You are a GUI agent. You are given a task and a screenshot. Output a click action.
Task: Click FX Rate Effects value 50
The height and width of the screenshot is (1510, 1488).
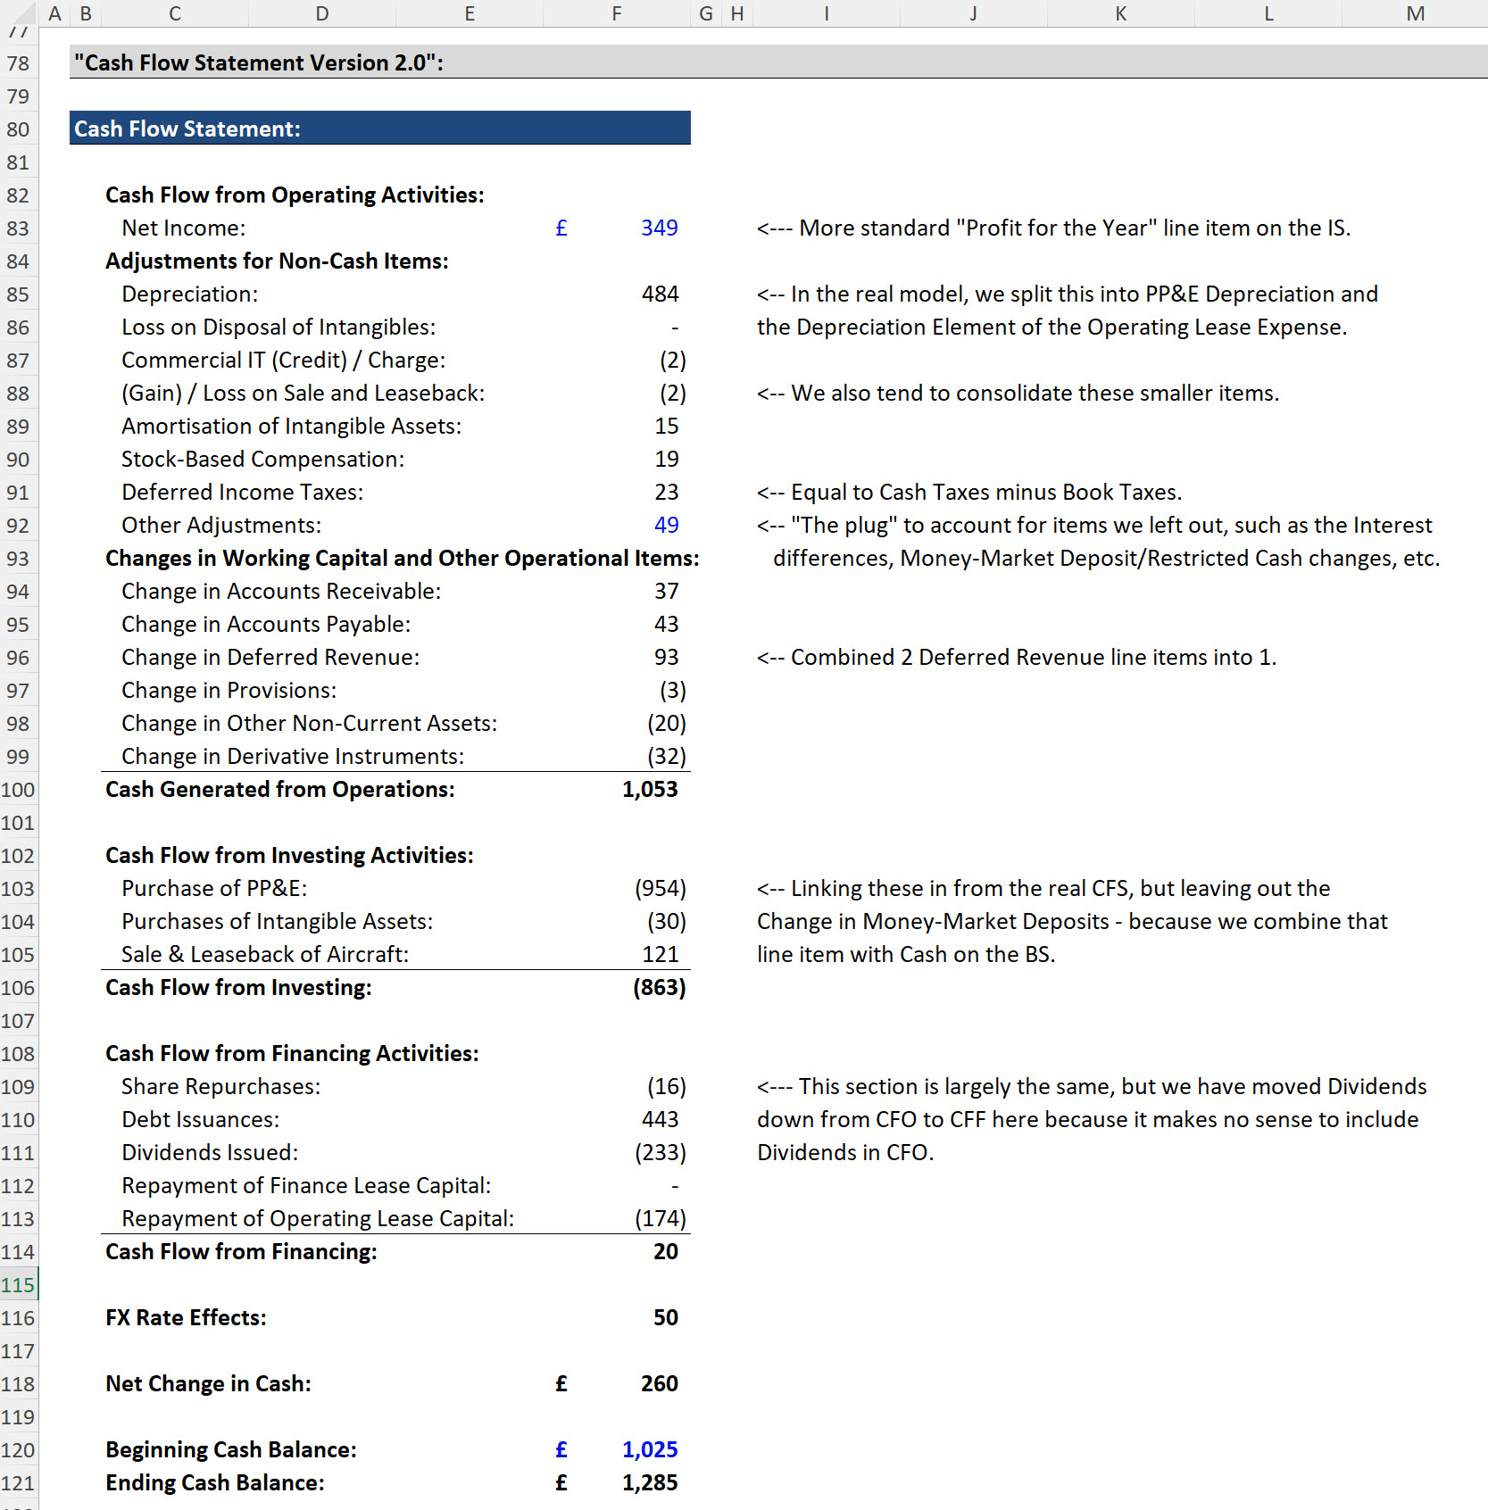click(x=666, y=1318)
